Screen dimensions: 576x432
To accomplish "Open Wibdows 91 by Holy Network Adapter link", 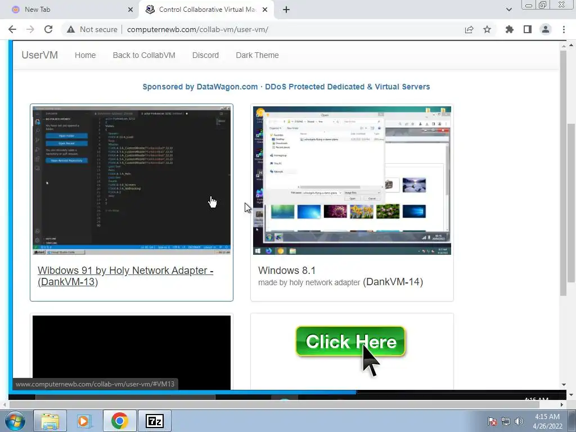I will tap(125, 276).
